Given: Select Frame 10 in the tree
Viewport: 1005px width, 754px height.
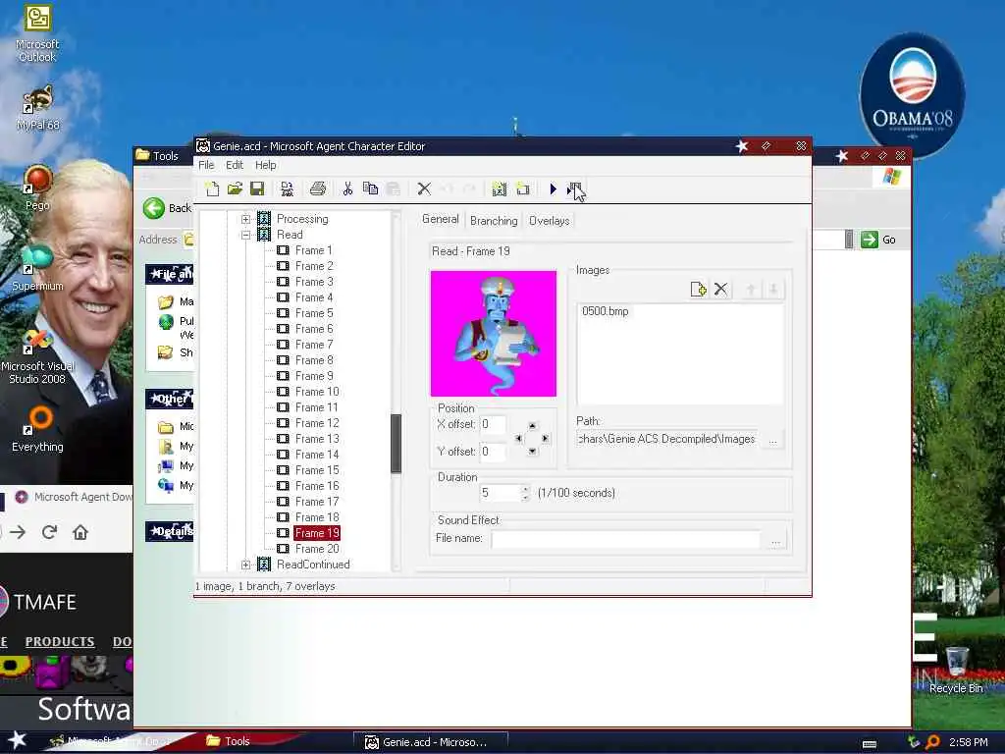Looking at the screenshot, I should pyautogui.click(x=317, y=392).
